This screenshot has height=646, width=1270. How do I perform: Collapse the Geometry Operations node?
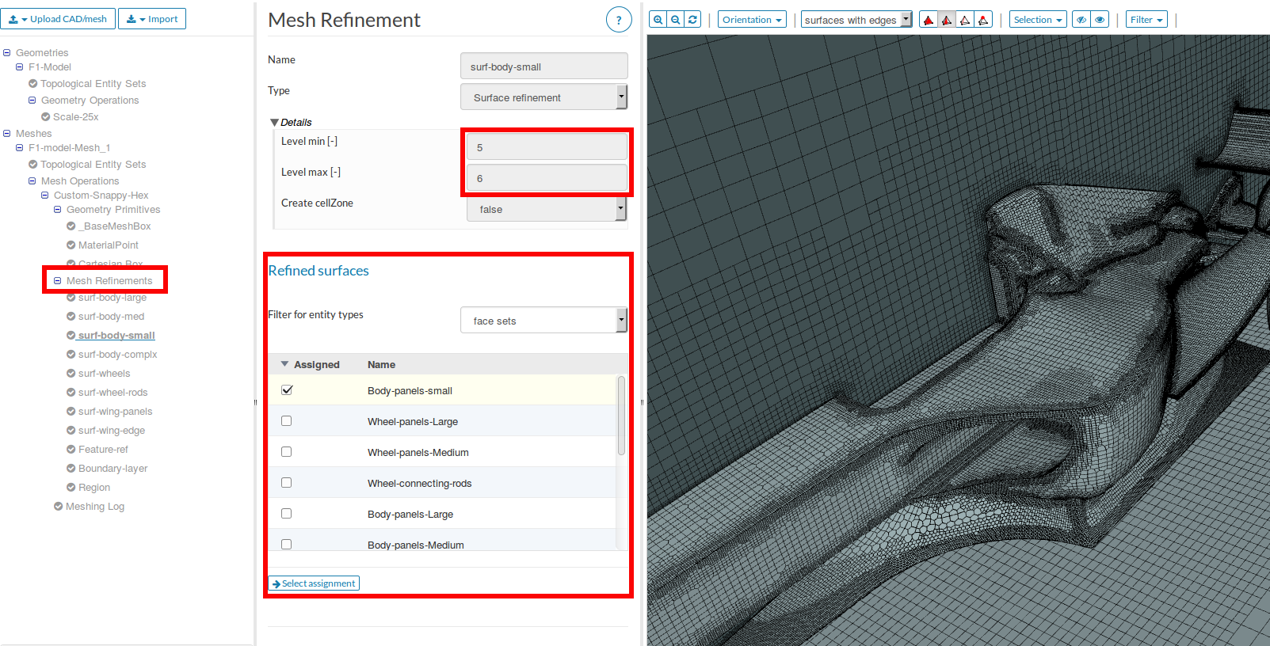tap(32, 101)
